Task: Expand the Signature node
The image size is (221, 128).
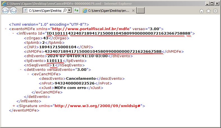Action: click(x=14, y=106)
